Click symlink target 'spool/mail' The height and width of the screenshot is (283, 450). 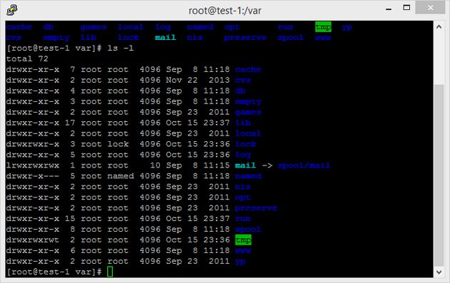click(304, 165)
